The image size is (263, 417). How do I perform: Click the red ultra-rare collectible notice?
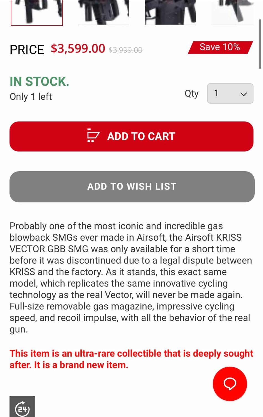131,359
